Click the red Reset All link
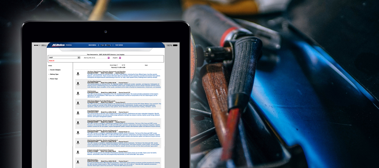The width and height of the screenshot is (379, 168). point(52,60)
